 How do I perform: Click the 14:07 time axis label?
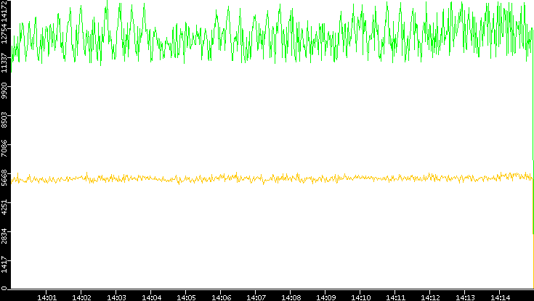(x=256, y=298)
